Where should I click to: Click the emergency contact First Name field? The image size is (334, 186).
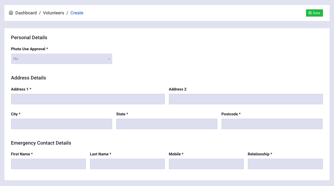pyautogui.click(x=48, y=164)
